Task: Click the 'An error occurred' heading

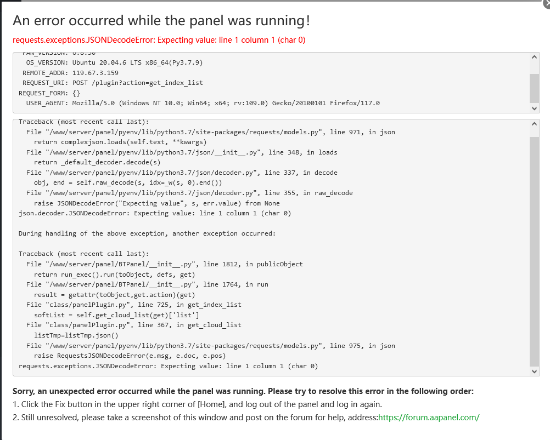Action: (x=161, y=21)
